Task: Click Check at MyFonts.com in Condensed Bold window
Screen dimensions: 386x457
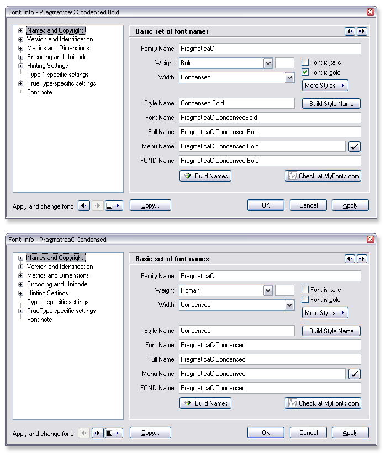Action: (323, 176)
